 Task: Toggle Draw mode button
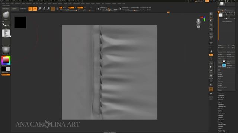(35, 9)
